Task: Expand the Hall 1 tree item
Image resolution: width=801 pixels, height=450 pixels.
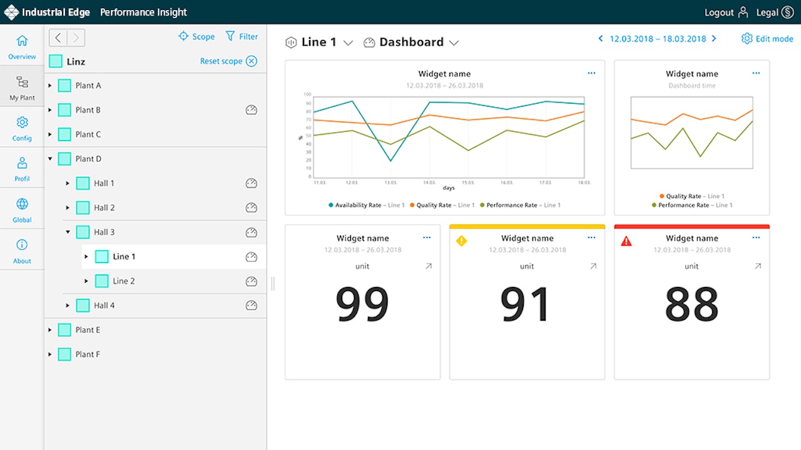Action: (x=68, y=182)
